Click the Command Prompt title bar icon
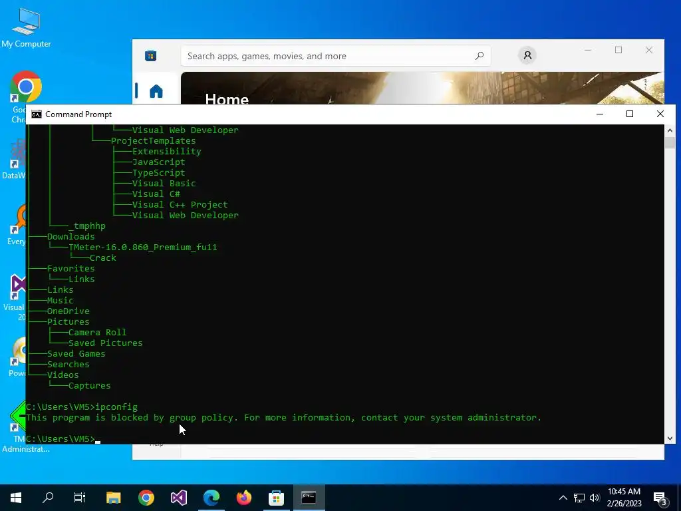This screenshot has height=511, width=681. pos(37,114)
